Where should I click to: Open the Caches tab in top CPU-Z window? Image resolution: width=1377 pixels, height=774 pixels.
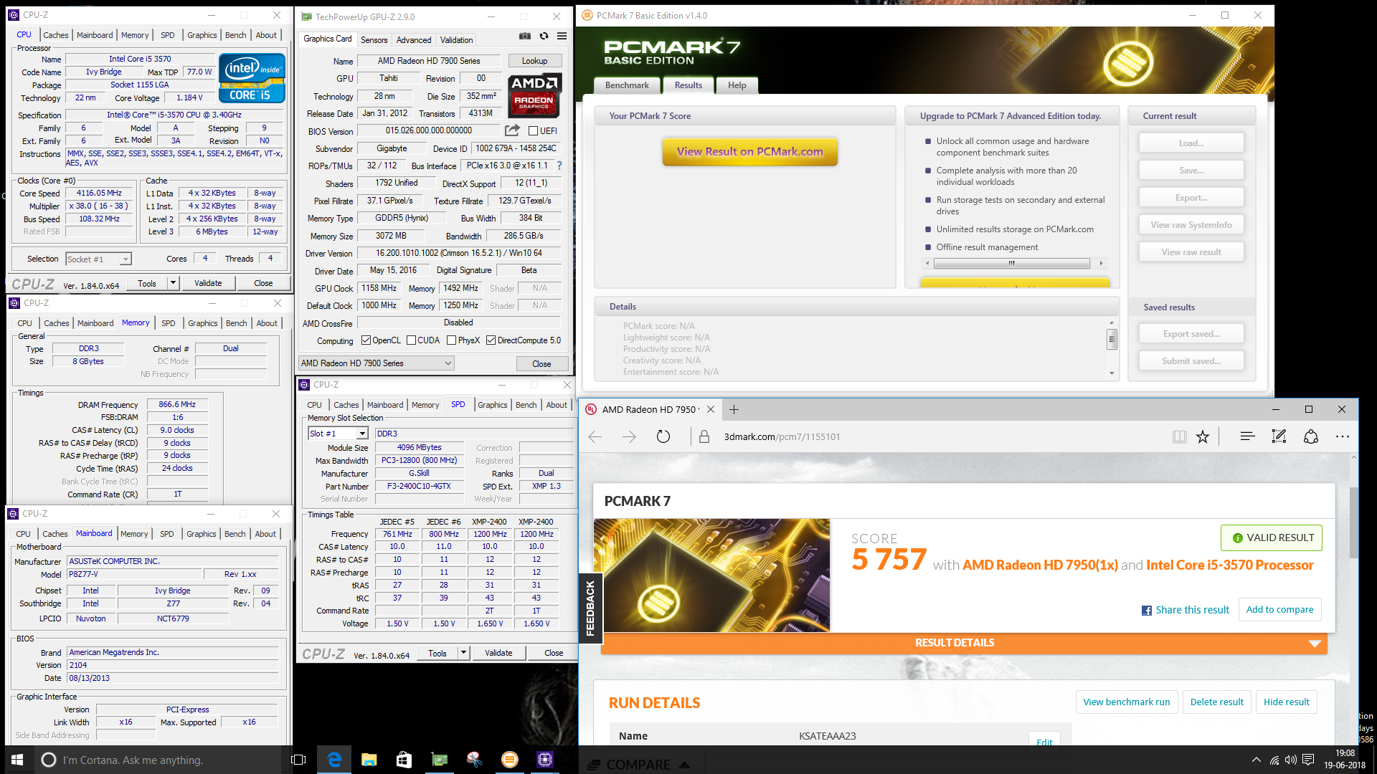tap(55, 35)
